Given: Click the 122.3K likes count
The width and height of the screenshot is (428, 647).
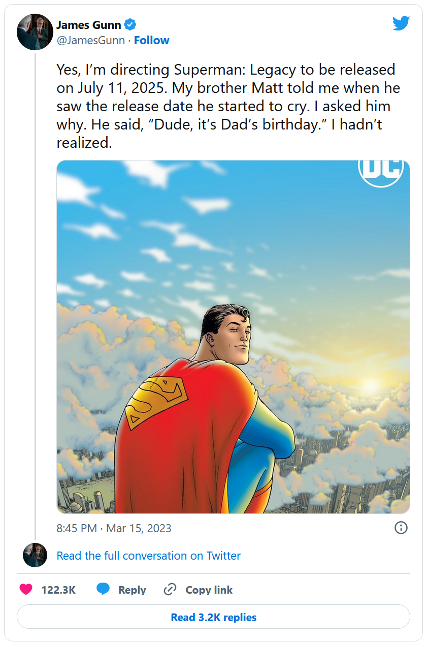Looking at the screenshot, I should coord(58,590).
